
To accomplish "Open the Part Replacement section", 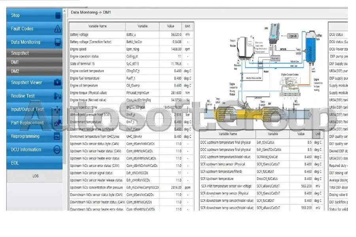I will point(34,123).
